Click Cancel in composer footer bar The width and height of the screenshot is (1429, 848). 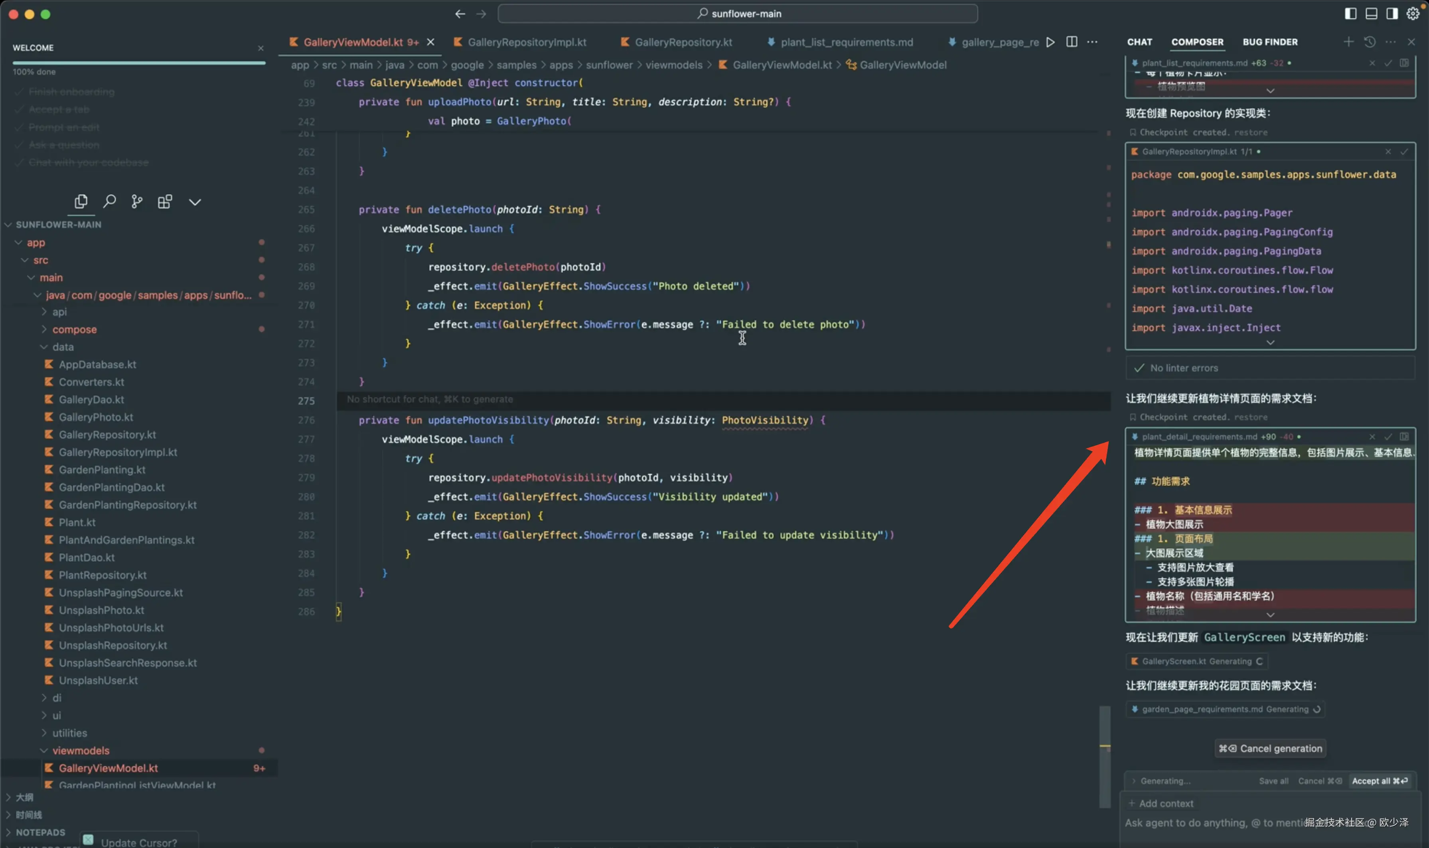(x=1319, y=781)
